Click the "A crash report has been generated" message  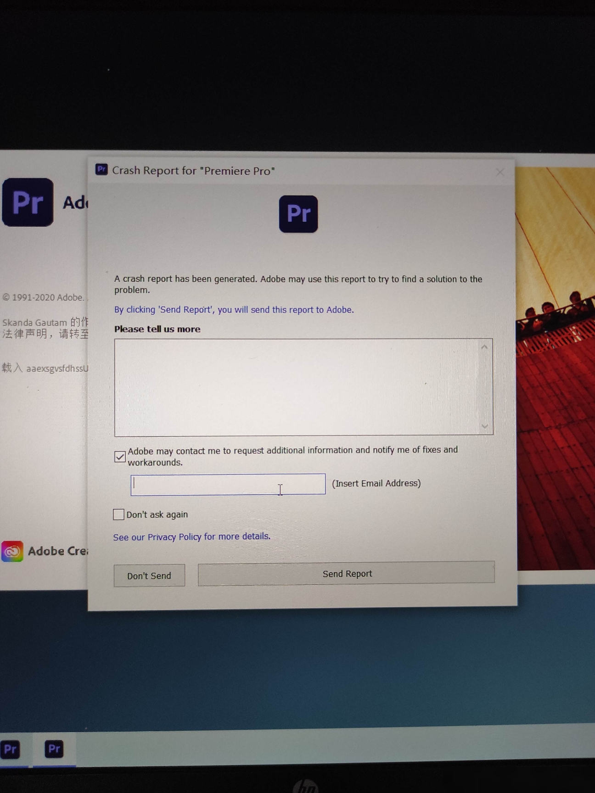click(x=298, y=285)
